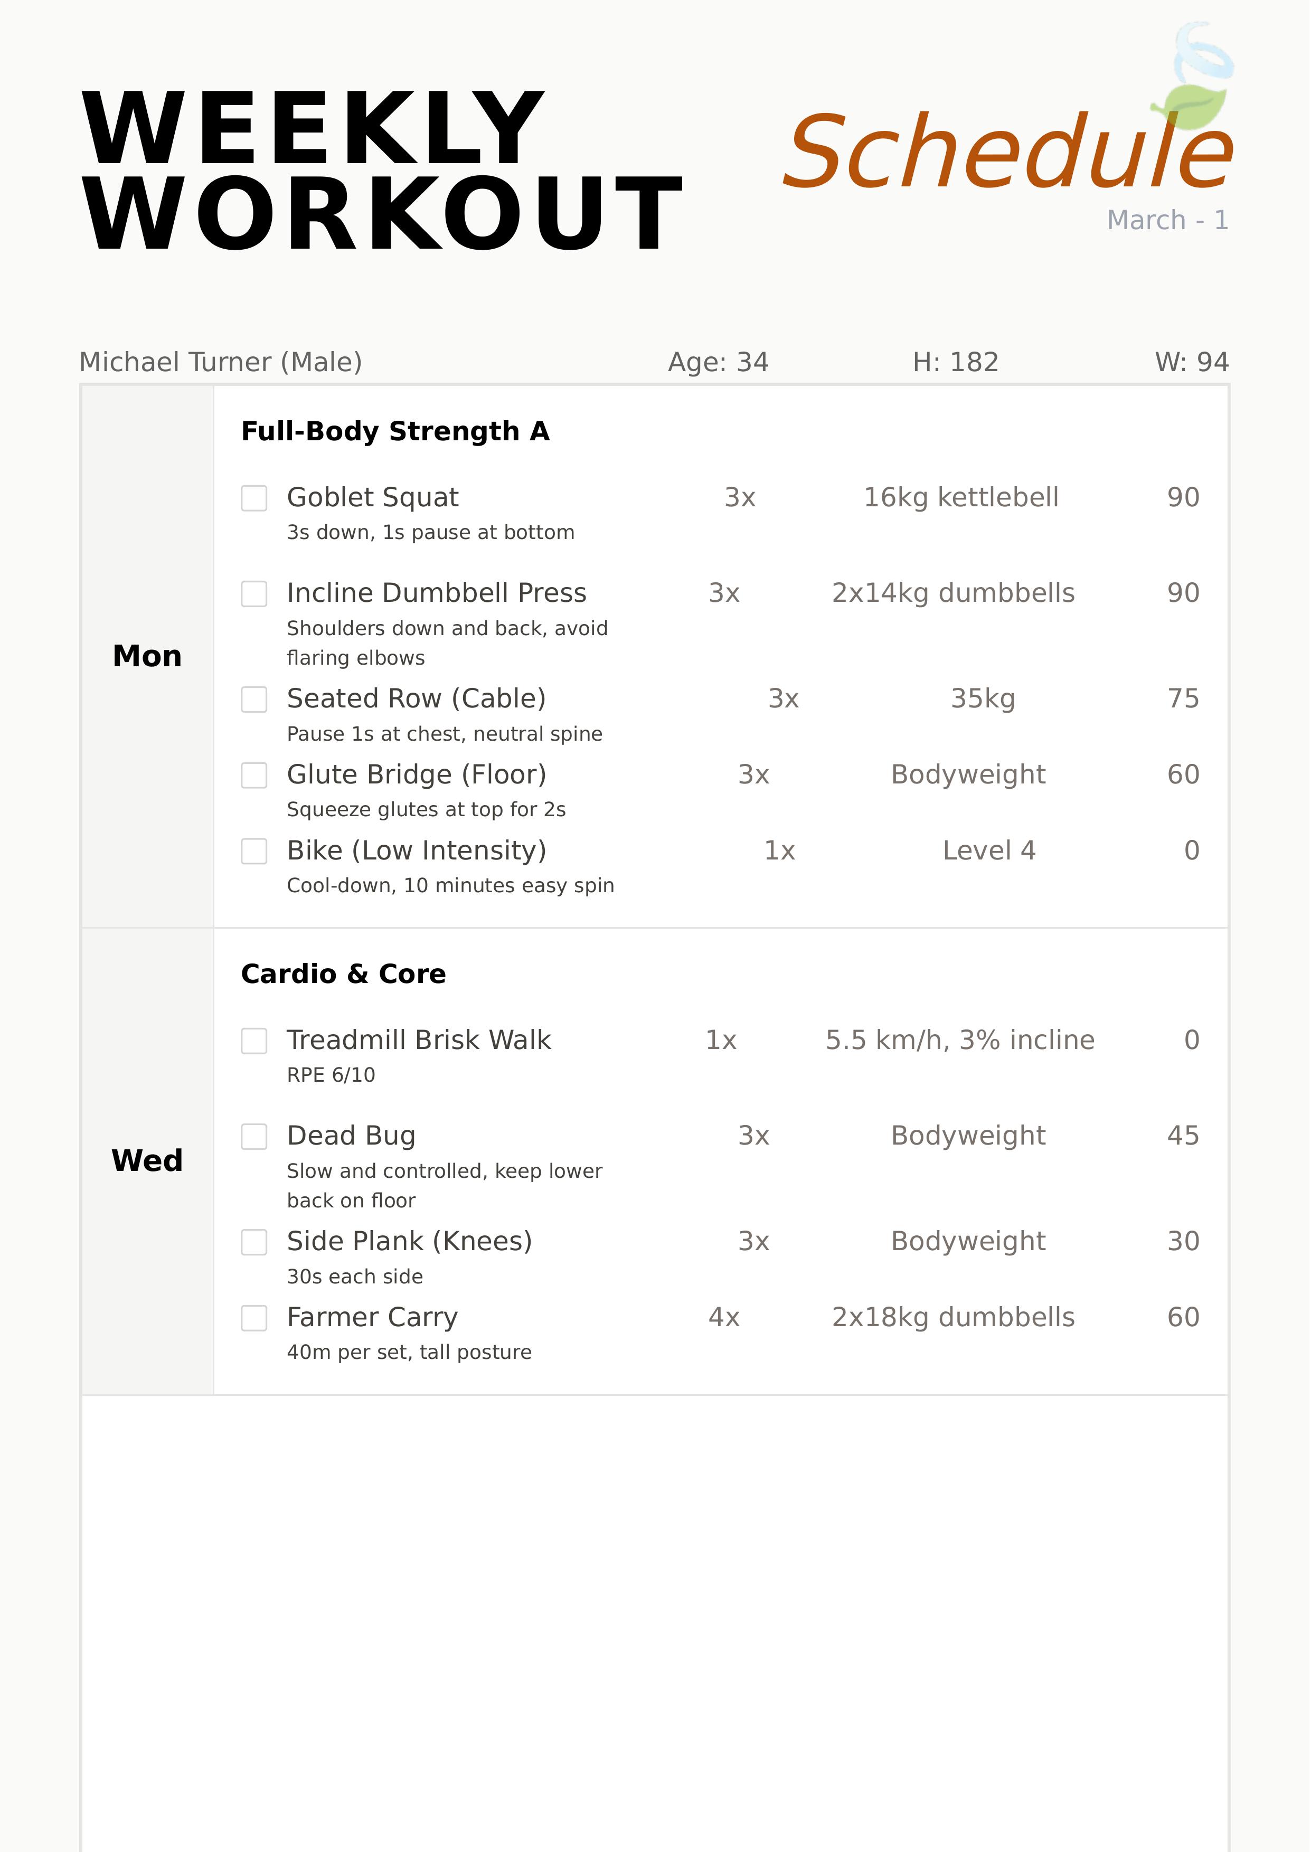The height and width of the screenshot is (1852, 1311).
Task: Tick the Bike (Low Intensity) checkbox
Action: click(x=254, y=851)
